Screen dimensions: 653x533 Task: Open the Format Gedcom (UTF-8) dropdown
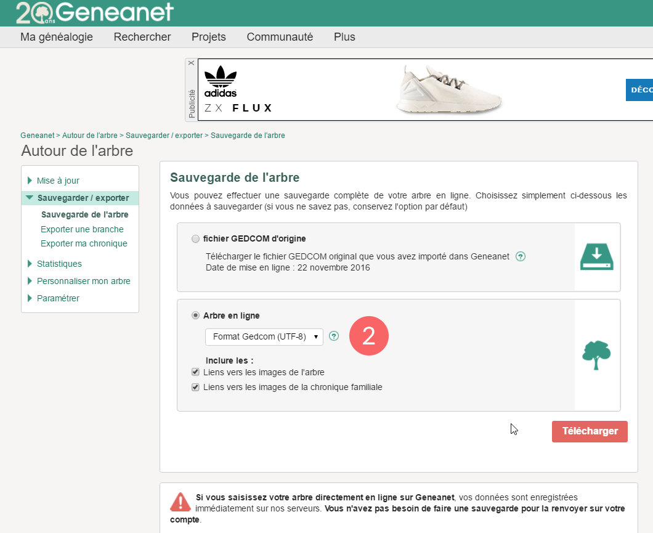(x=264, y=336)
